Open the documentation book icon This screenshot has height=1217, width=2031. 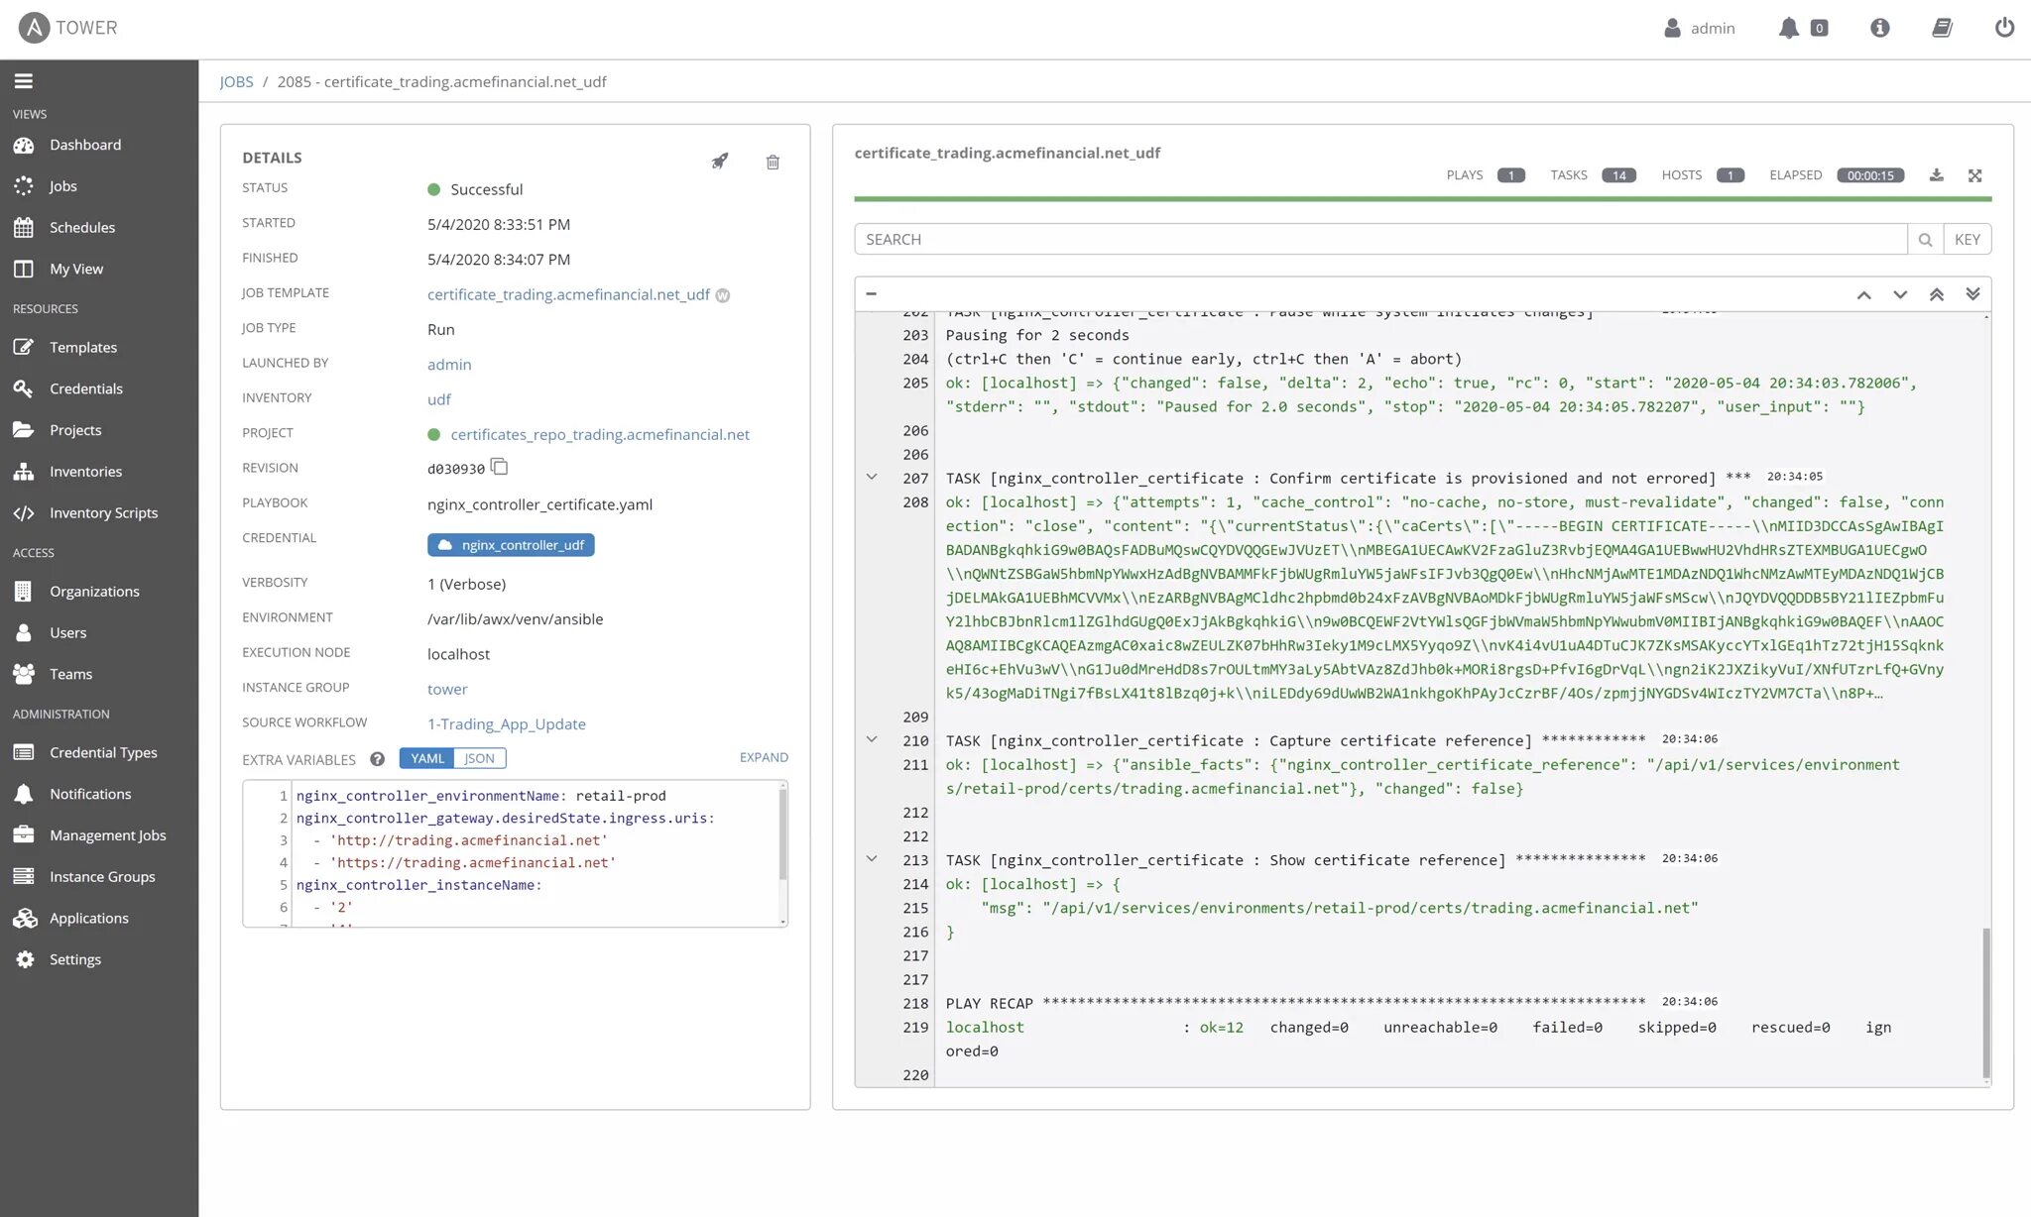[1942, 28]
